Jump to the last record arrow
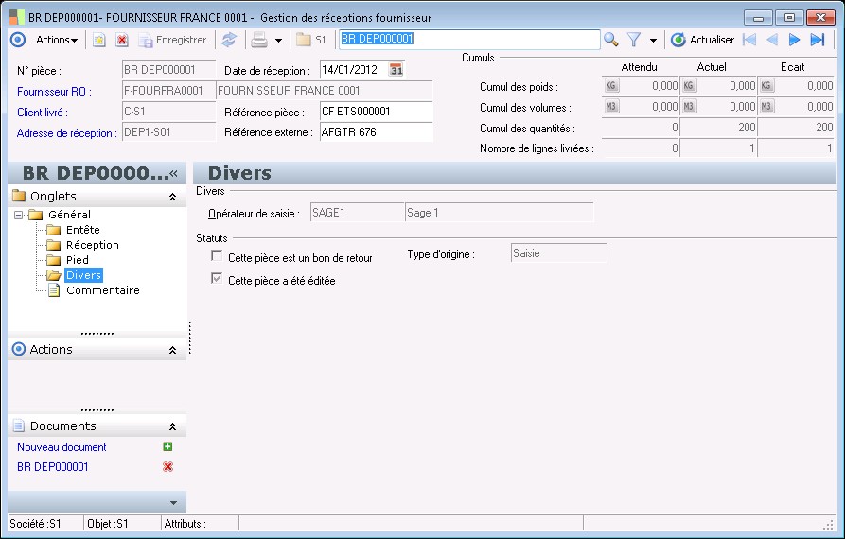The width and height of the screenshot is (845, 539). [818, 40]
